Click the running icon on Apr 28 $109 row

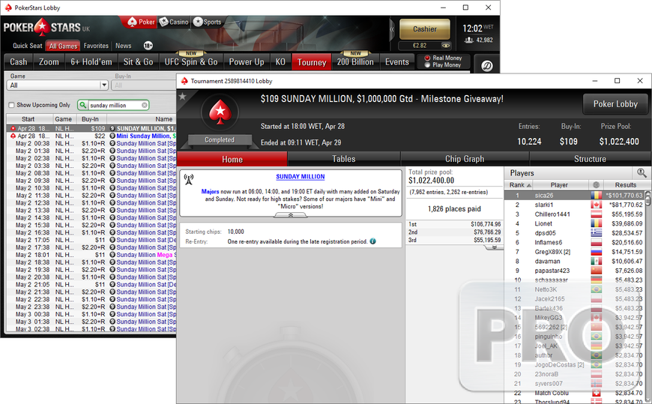click(13, 129)
